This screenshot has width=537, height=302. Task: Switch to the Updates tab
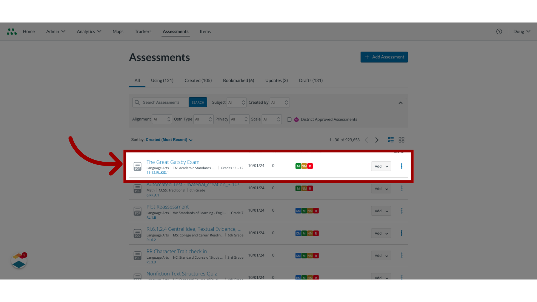276,80
